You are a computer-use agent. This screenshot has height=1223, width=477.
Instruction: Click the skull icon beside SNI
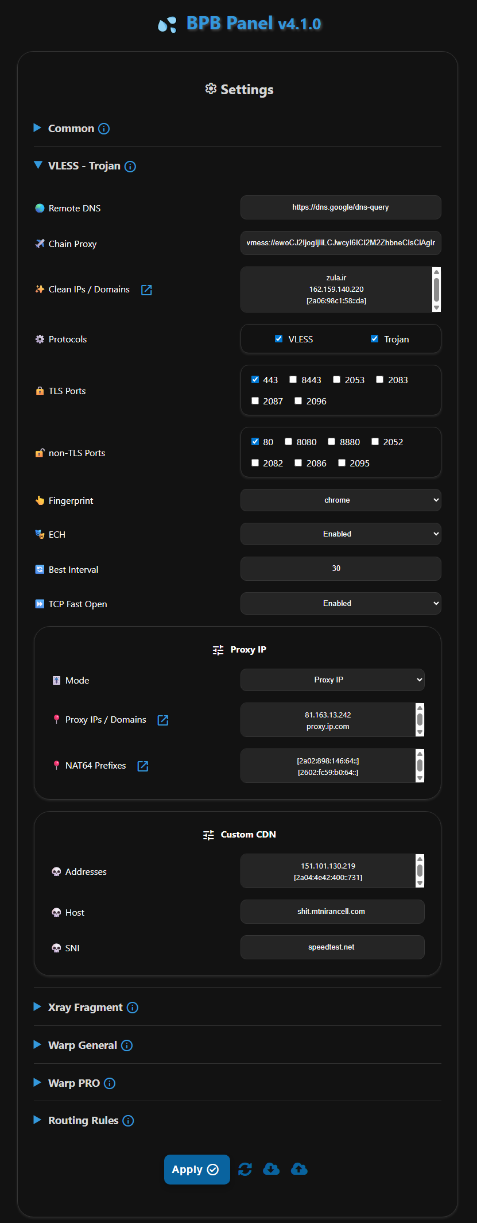56,948
